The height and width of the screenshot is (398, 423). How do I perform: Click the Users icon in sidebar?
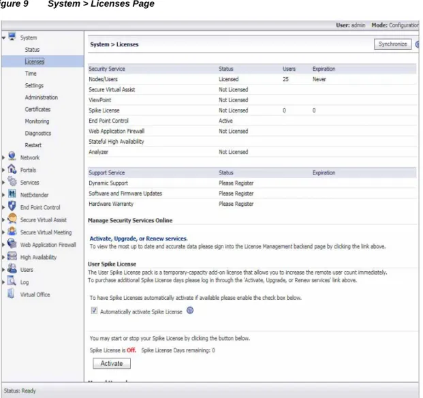point(12,269)
